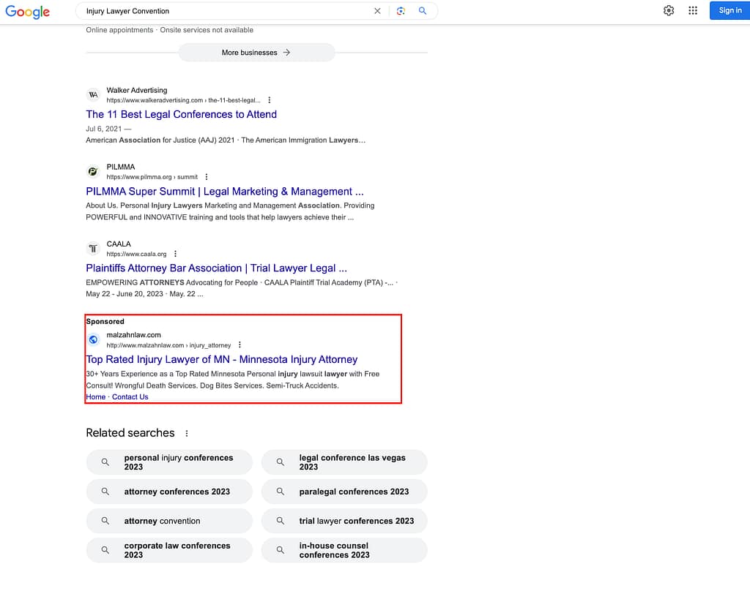Search legal conference las vegas 2023
The image size is (750, 591).
(x=344, y=462)
